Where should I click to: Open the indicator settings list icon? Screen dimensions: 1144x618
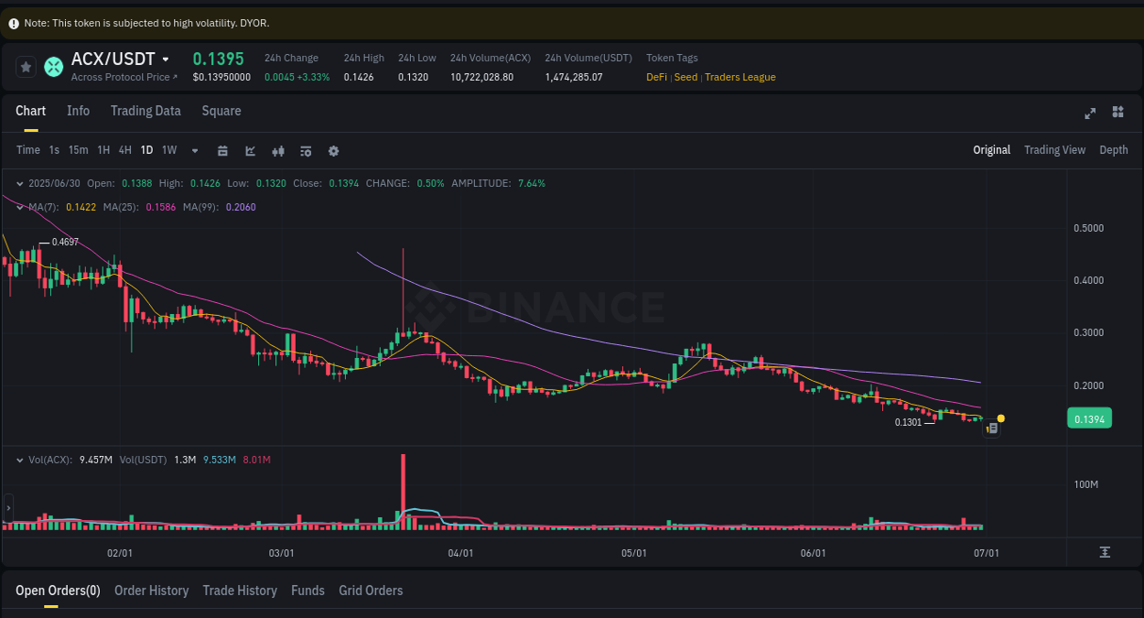pos(306,150)
